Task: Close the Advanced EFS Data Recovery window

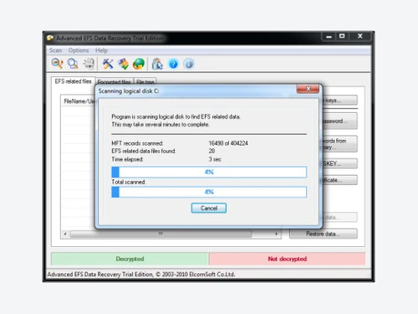Action: tap(360, 36)
